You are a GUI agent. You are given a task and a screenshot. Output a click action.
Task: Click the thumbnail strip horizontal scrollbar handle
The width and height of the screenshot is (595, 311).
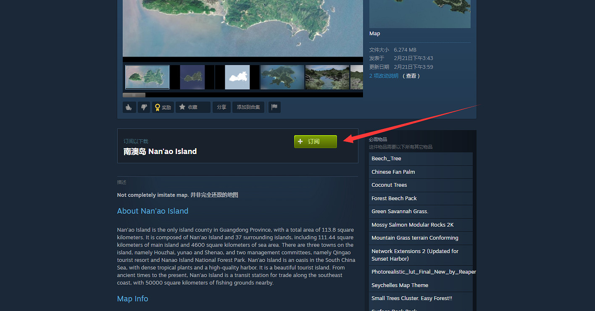click(x=134, y=95)
